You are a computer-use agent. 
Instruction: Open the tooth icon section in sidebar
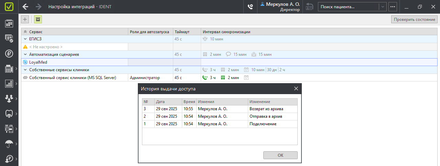tap(9, 114)
